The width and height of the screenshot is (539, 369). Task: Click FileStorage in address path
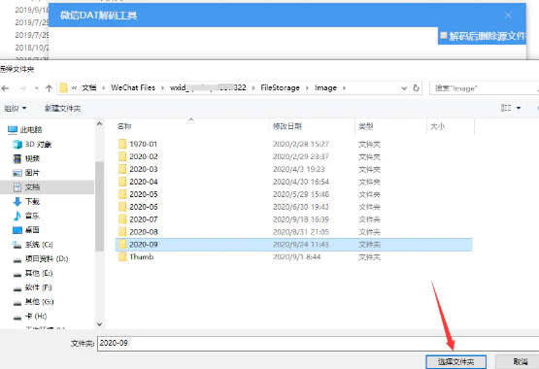click(x=280, y=87)
